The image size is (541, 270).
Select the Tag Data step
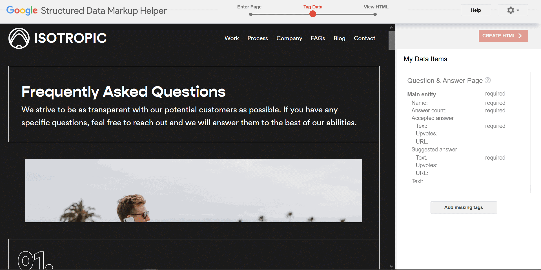(313, 7)
